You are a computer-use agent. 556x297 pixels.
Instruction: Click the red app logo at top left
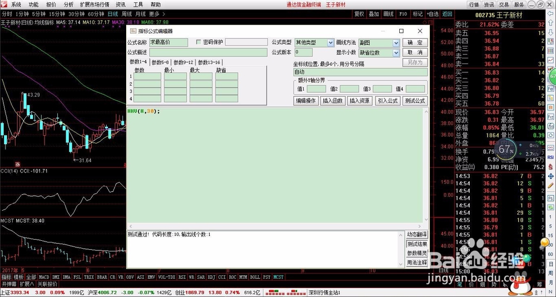point(4,4)
